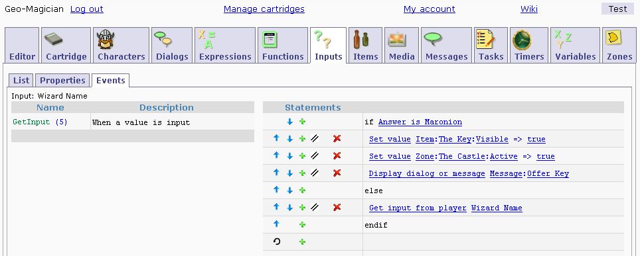
Task: Click the Log out link
Action: (87, 9)
